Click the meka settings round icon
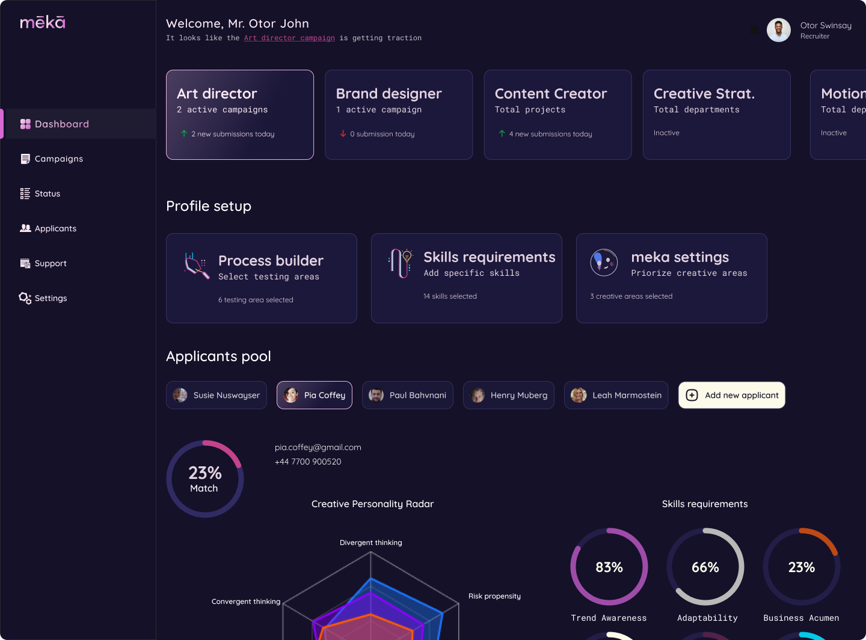866x640 pixels. pyautogui.click(x=604, y=263)
